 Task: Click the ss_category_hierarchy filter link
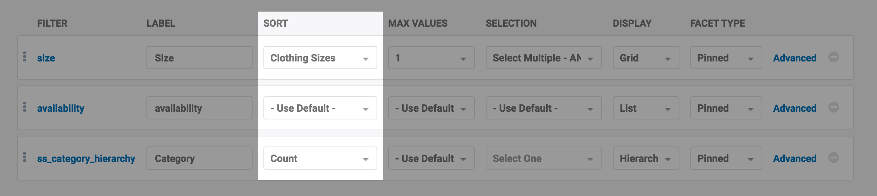click(x=86, y=159)
